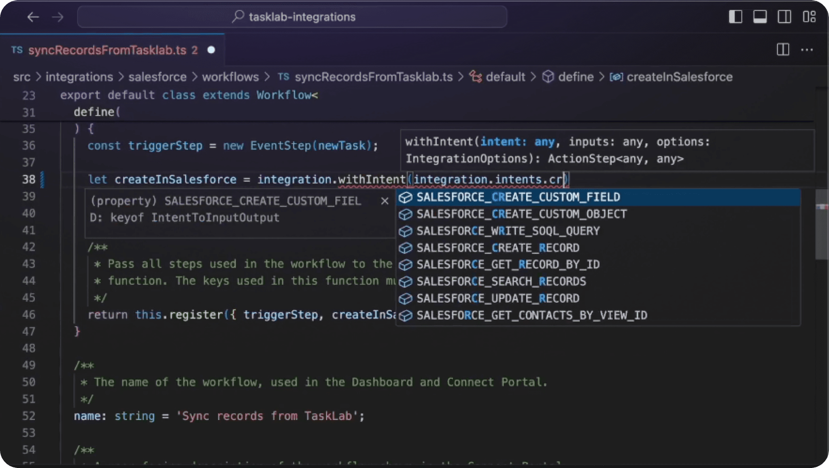The image size is (829, 468).
Task: Click the split editor icon beside the tab row
Action: click(783, 50)
